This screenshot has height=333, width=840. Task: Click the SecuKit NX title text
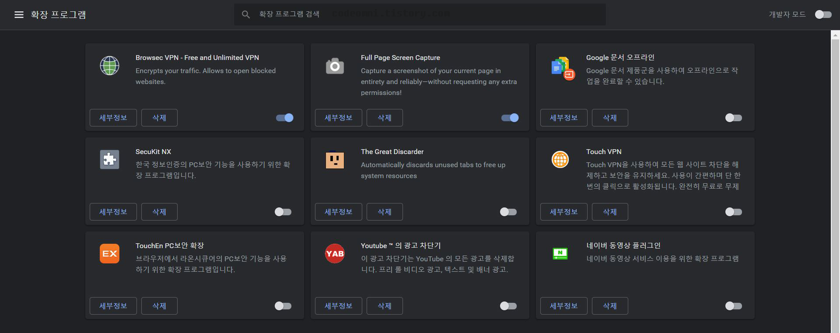tap(153, 152)
